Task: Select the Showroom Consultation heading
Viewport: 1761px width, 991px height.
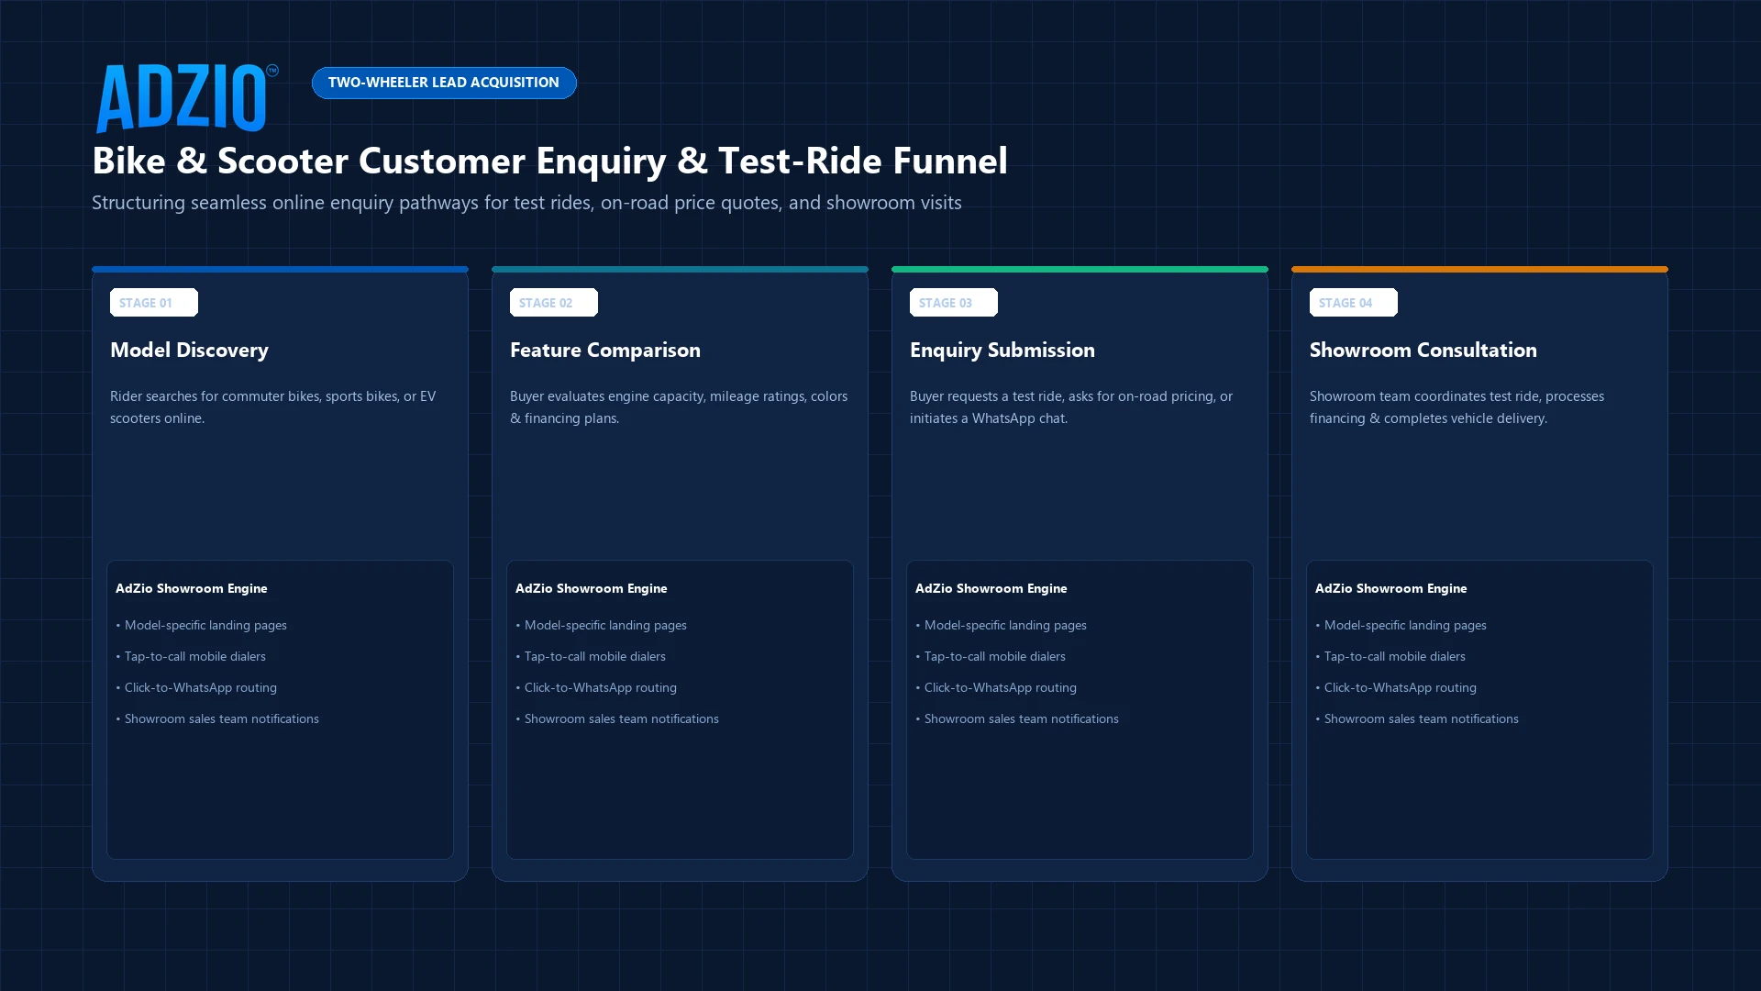Action: [1423, 351]
